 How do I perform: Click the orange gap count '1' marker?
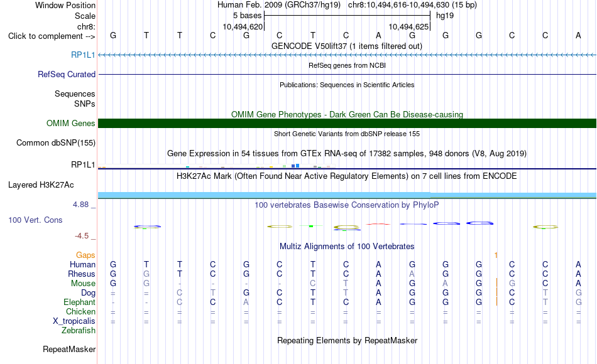496,255
